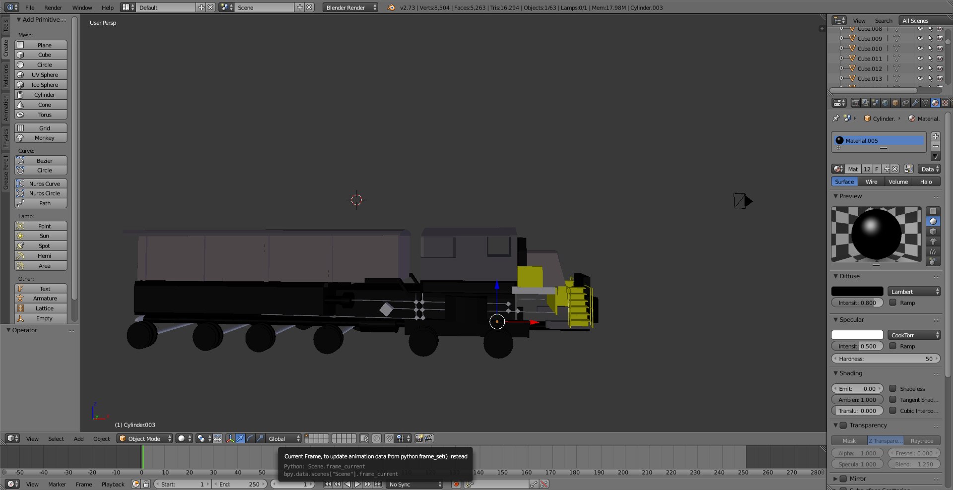The image size is (953, 490).
Task: Open the Global orientation dropdown
Action: 284,438
